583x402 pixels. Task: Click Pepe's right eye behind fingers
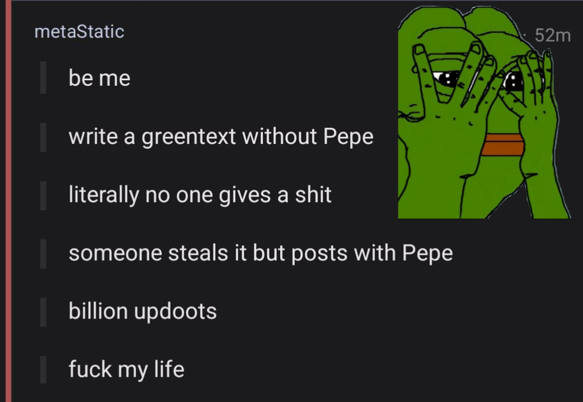tap(512, 81)
